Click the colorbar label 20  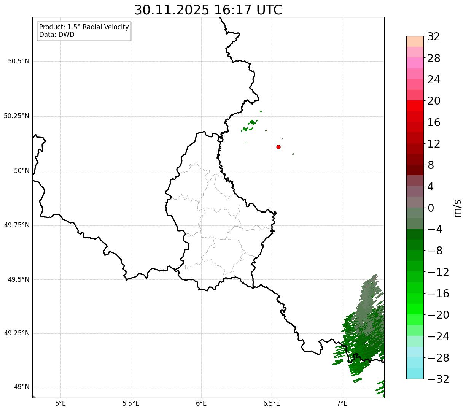tap(434, 101)
